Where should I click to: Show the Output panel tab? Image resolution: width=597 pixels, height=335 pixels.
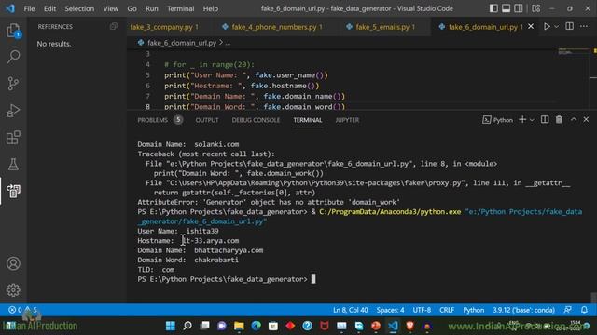[x=207, y=120]
